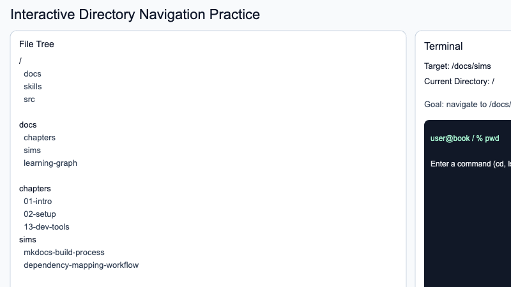Viewport: 511px width, 287px height.
Task: Click the Current Directory label
Action: pos(459,81)
